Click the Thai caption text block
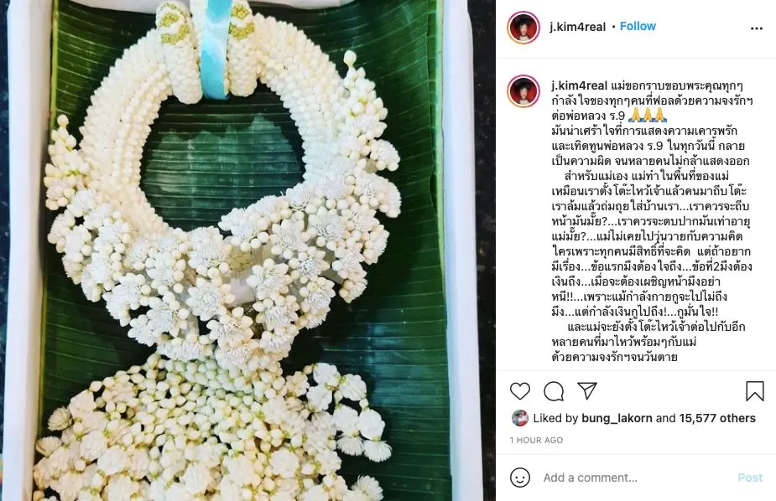This screenshot has height=501, width=776. point(651,221)
